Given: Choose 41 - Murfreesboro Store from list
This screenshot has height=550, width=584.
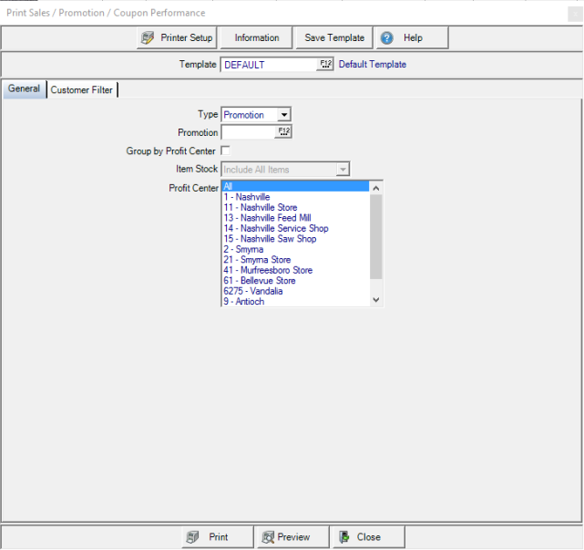Looking at the screenshot, I should pos(268,270).
